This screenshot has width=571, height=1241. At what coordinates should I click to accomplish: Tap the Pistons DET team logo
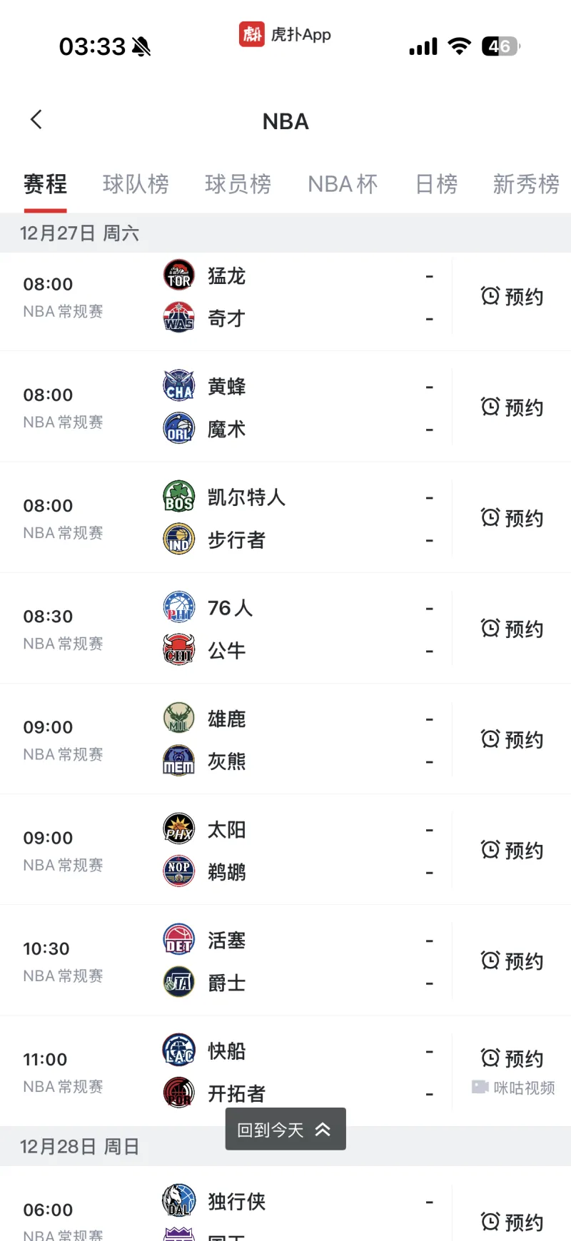178,940
